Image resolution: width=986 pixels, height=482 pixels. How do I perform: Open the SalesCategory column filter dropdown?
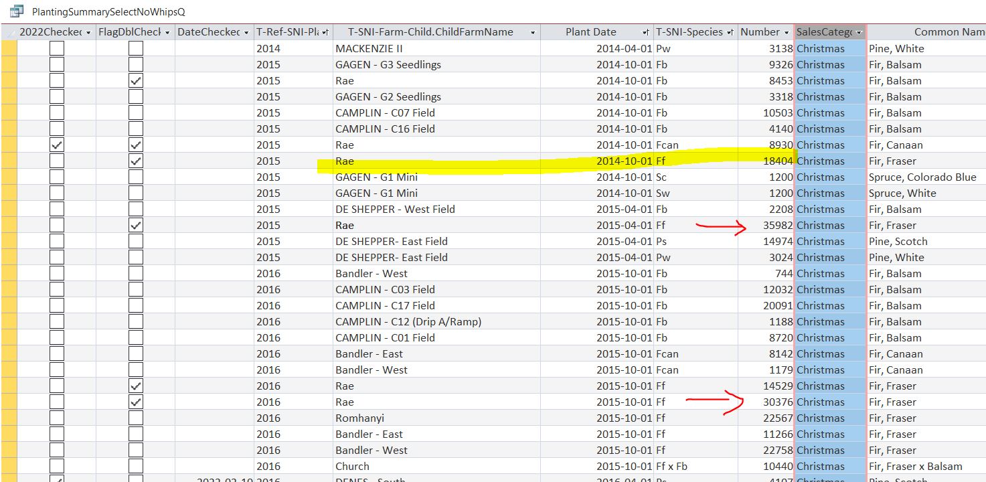[x=859, y=33]
